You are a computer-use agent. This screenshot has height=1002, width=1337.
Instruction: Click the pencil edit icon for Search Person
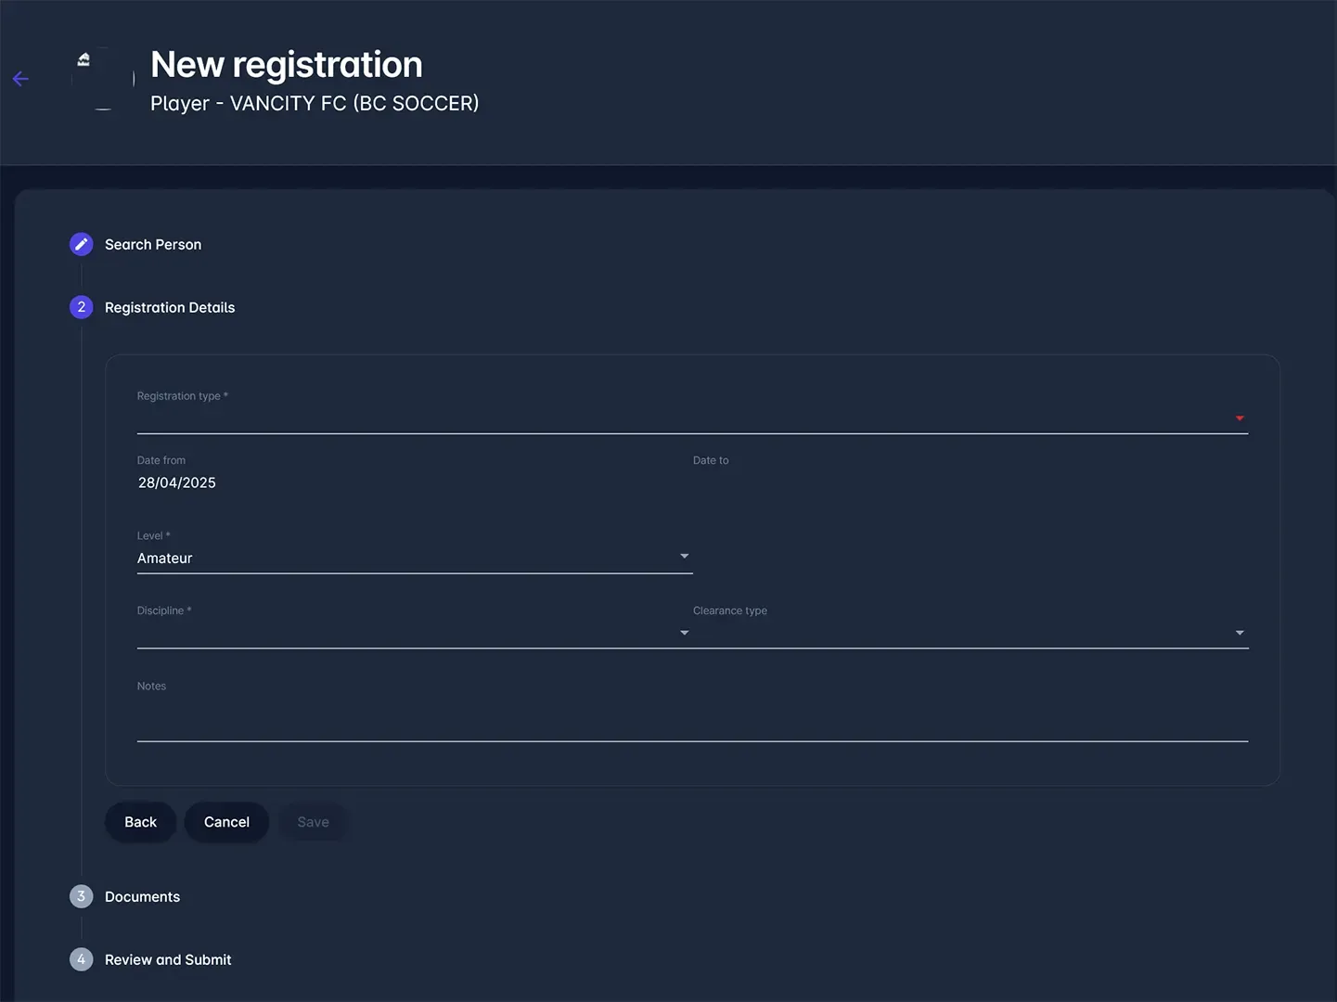pyautogui.click(x=82, y=244)
